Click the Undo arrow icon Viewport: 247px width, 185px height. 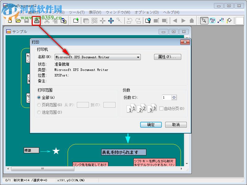129,21
